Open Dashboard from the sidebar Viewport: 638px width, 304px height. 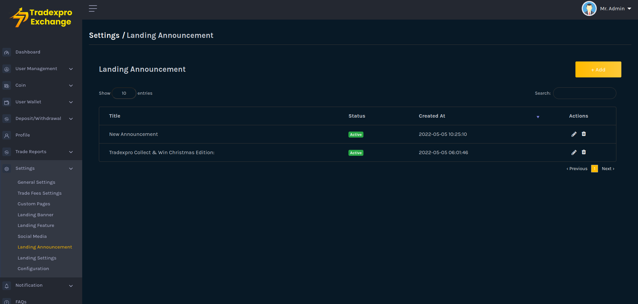(x=28, y=52)
